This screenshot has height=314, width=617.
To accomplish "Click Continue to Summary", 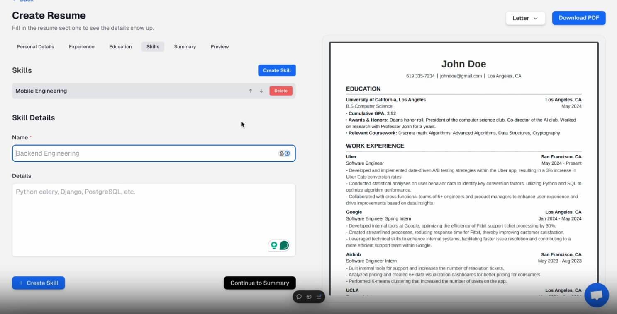I will 260,283.
